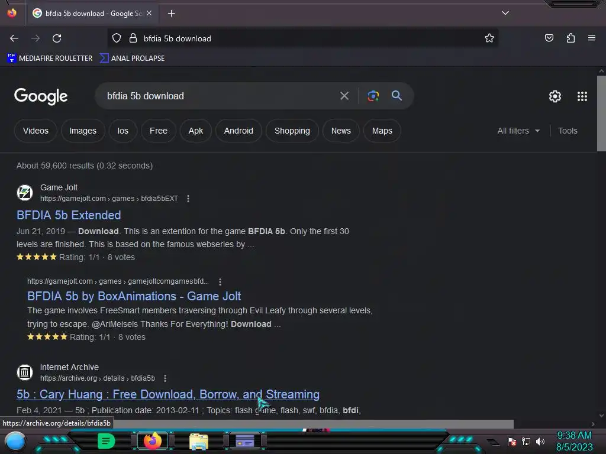Open the MEDIAFIRE ROULETTER bookmark
Viewport: 606px width, 454px height.
50,59
